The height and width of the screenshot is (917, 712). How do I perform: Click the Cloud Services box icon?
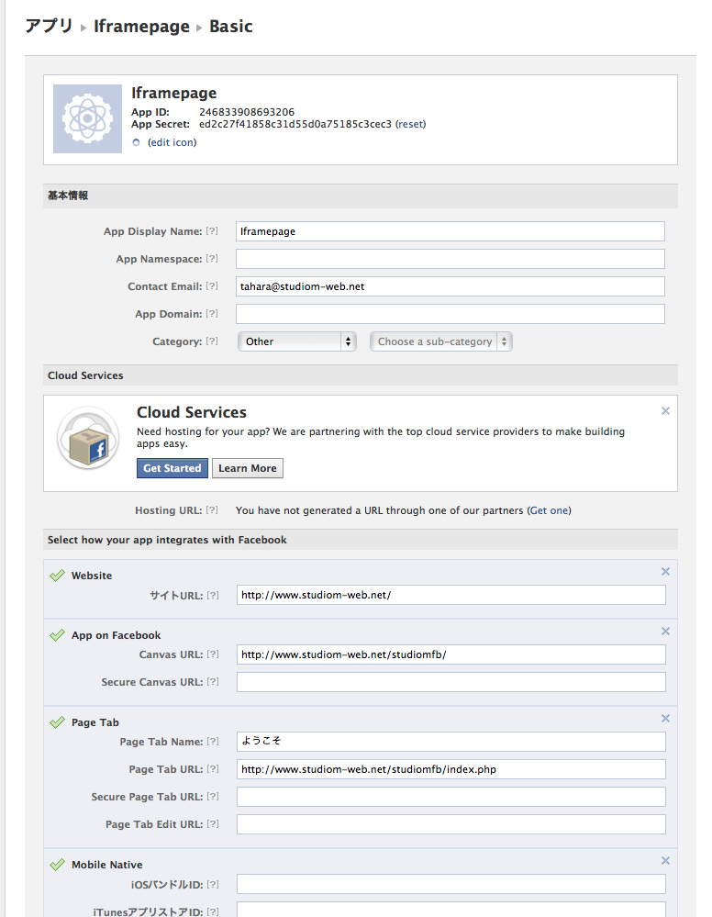coord(88,438)
